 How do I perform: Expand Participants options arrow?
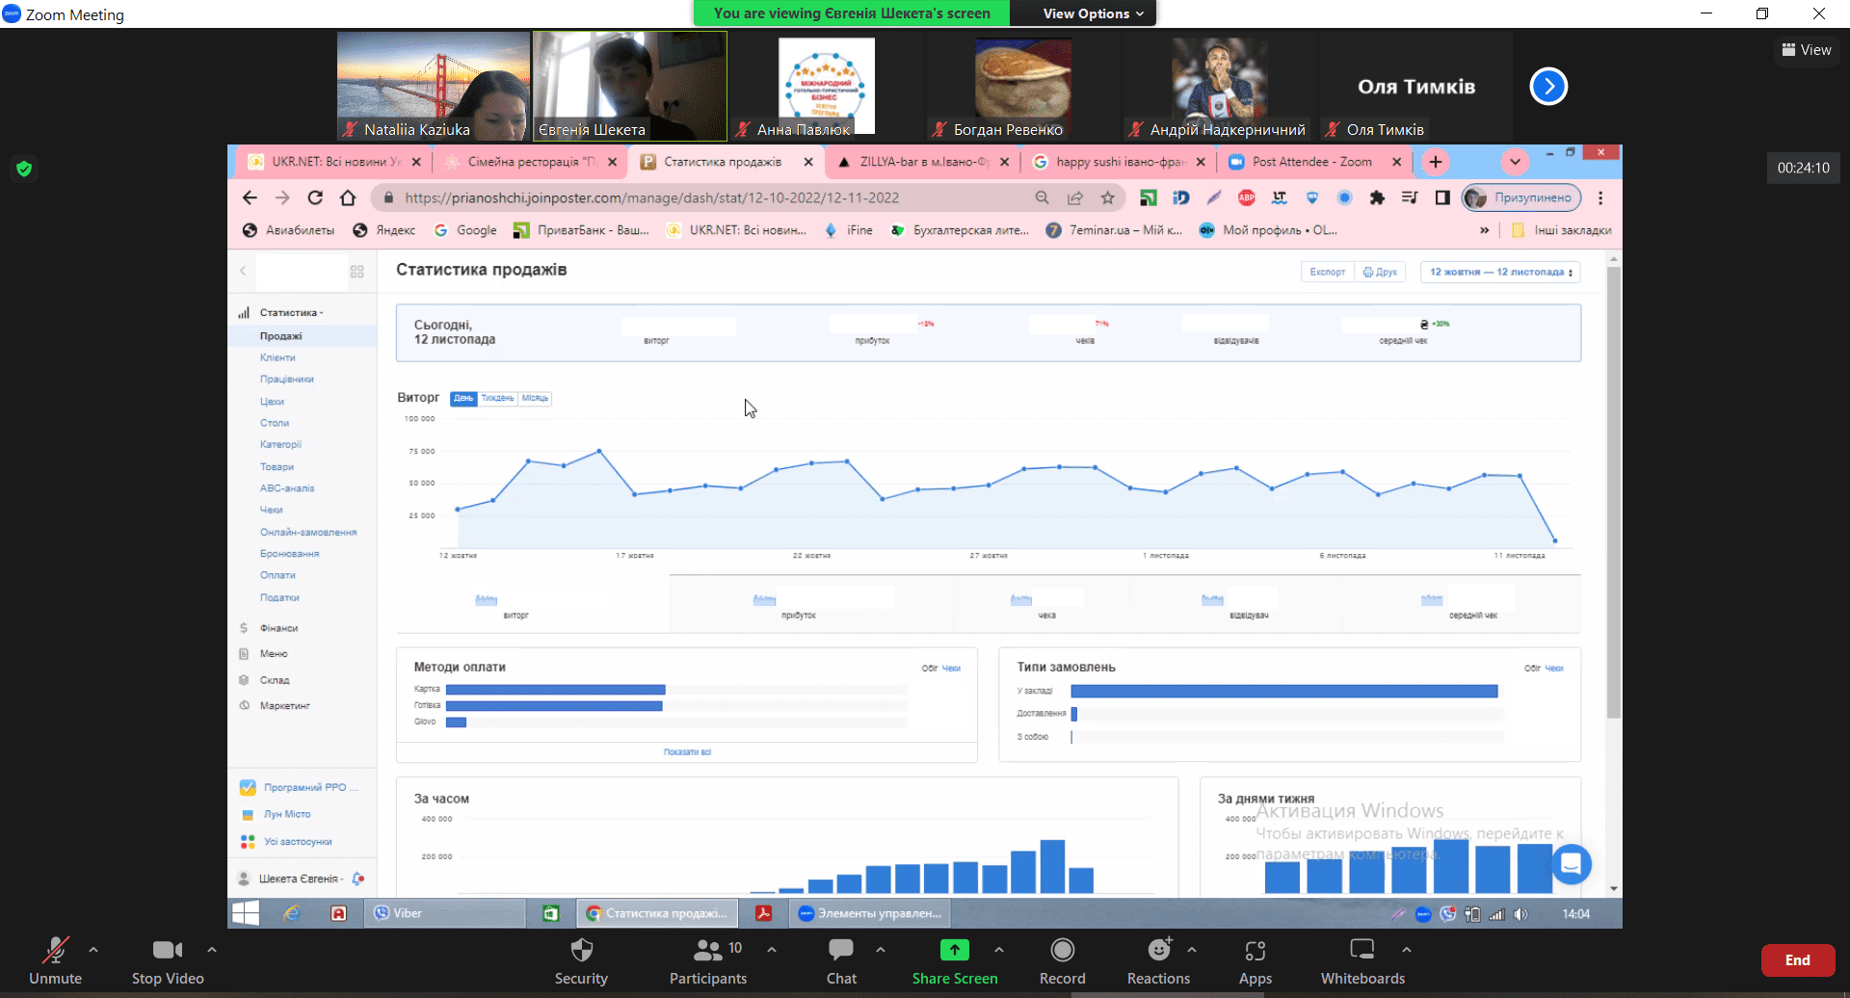tap(772, 950)
